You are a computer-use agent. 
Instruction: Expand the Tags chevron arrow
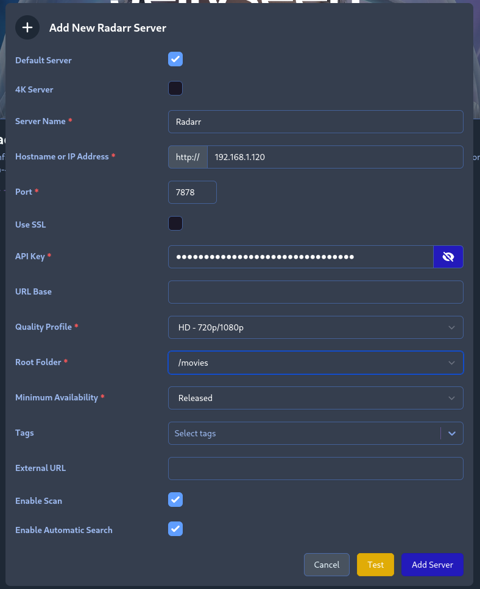[x=452, y=433]
